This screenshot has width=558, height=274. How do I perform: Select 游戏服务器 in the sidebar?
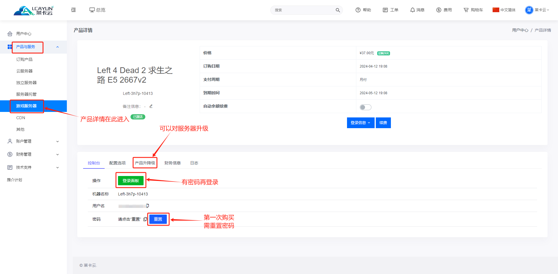[33, 106]
